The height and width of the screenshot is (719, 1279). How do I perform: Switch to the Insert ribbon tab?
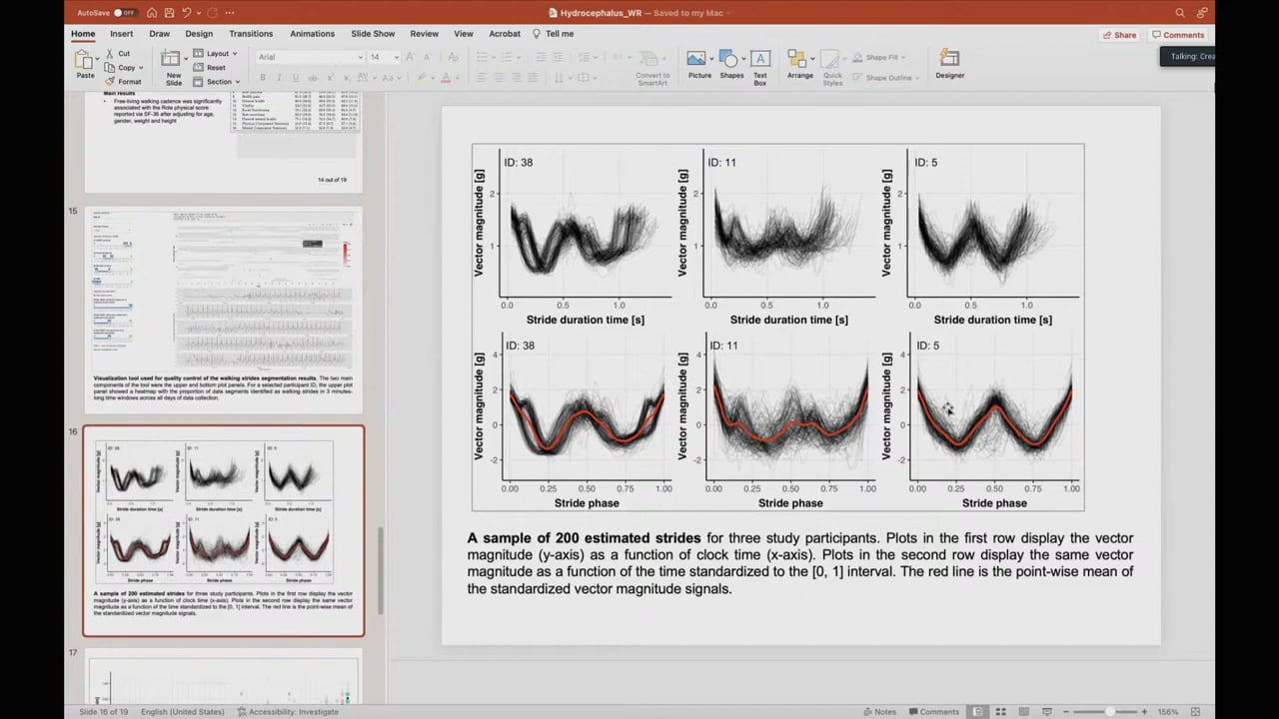pyautogui.click(x=121, y=34)
